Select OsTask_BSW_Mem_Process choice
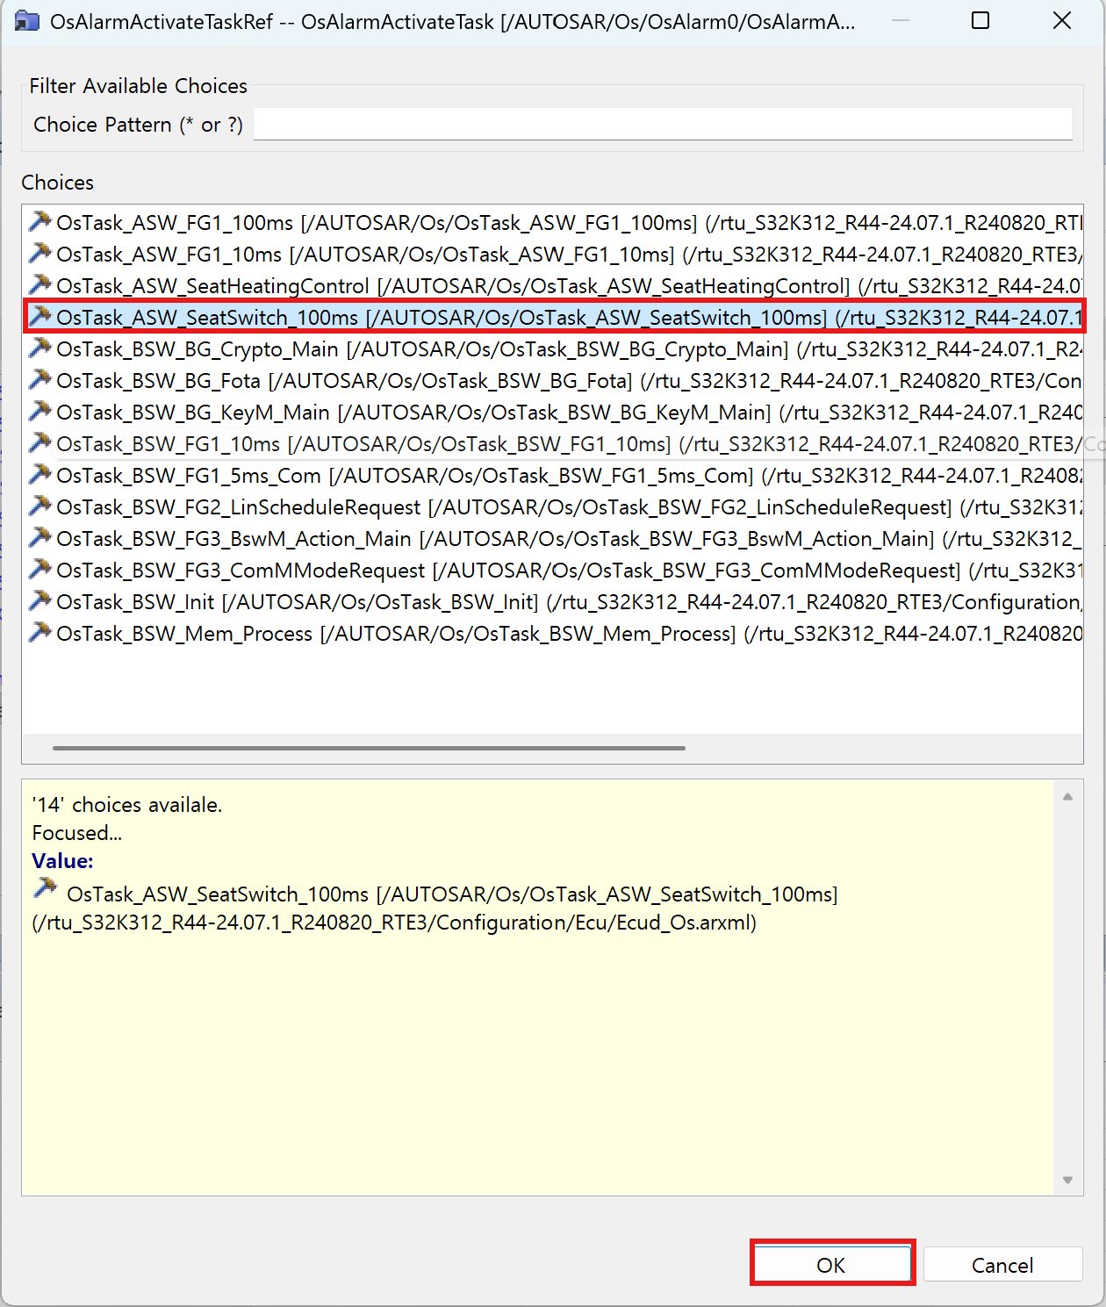 (x=553, y=633)
